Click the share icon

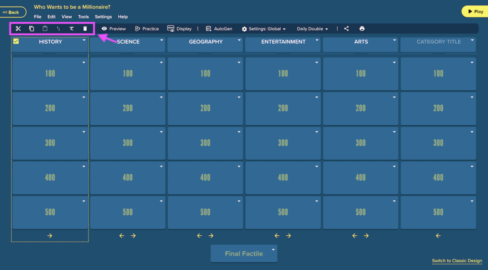click(346, 29)
